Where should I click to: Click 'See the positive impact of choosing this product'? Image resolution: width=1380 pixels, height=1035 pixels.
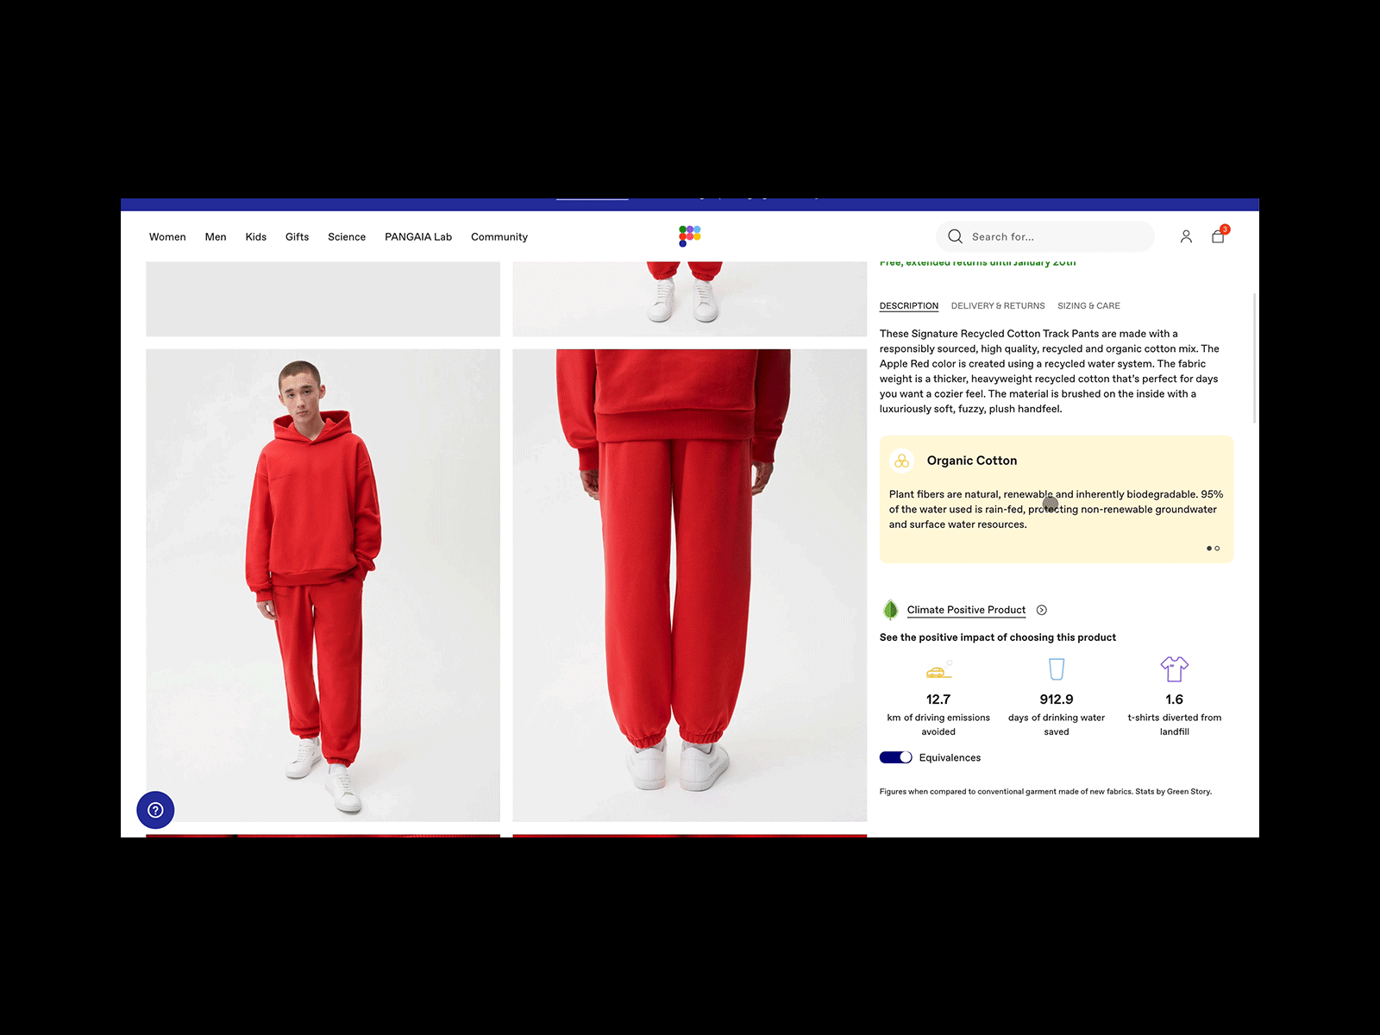coord(998,637)
